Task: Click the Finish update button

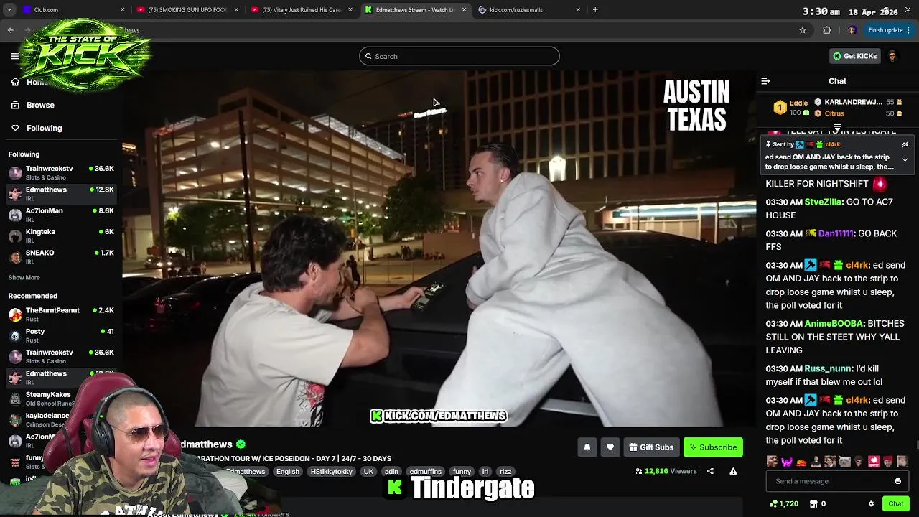Action: point(885,30)
